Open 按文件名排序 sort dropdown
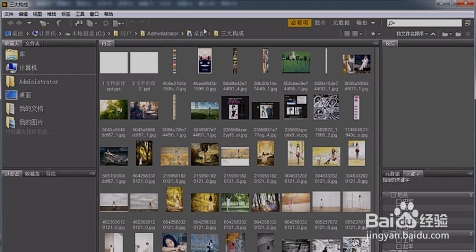The image size is (476, 252). [412, 34]
